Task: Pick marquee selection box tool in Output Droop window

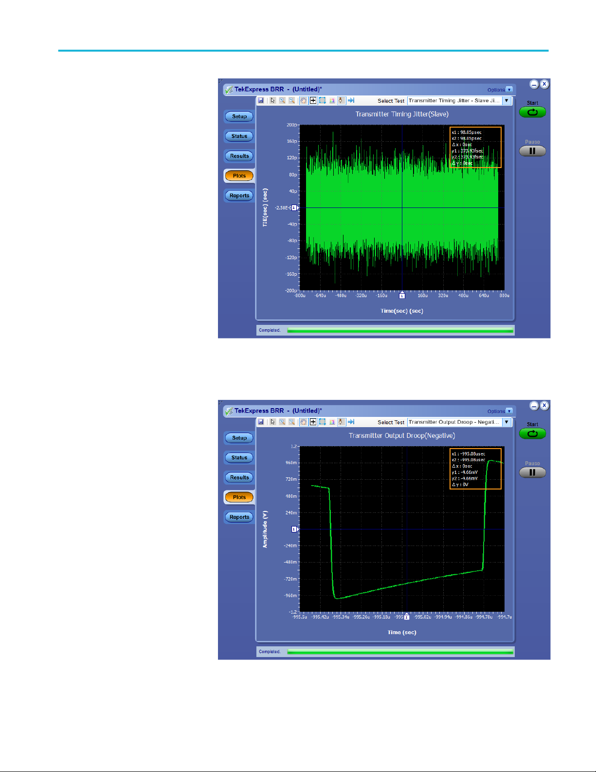Action: click(x=323, y=422)
